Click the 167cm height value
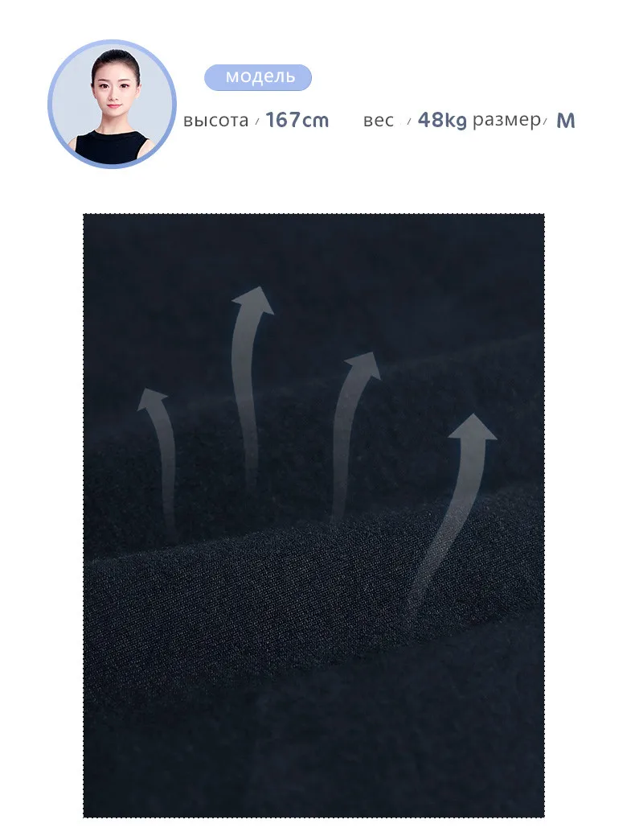Screen dimensions: 635x836 pyautogui.click(x=297, y=121)
